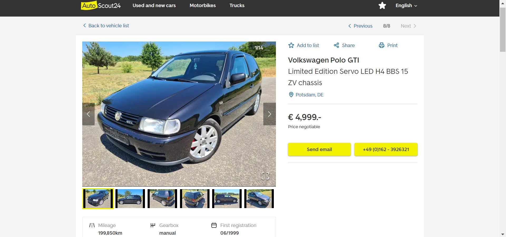The image size is (506, 237).
Task: Select the last visible car thumbnail
Action: [x=259, y=199]
